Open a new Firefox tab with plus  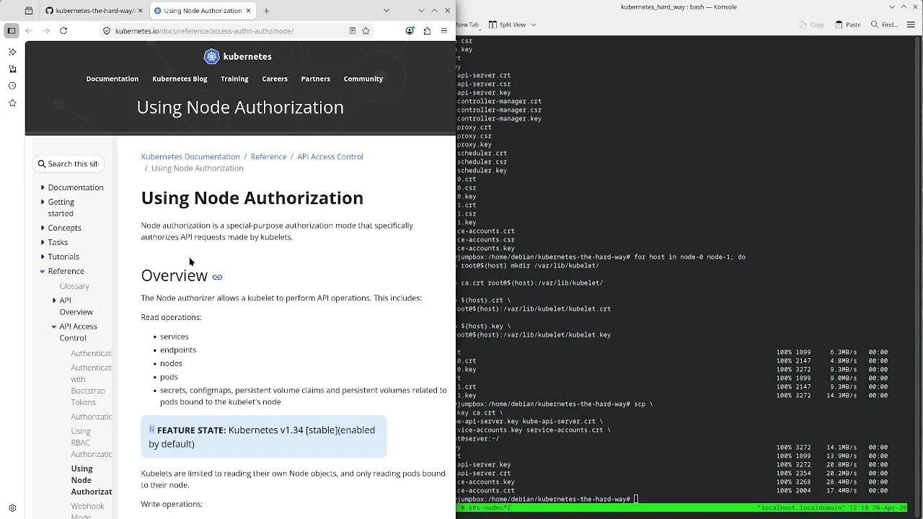[x=266, y=11]
